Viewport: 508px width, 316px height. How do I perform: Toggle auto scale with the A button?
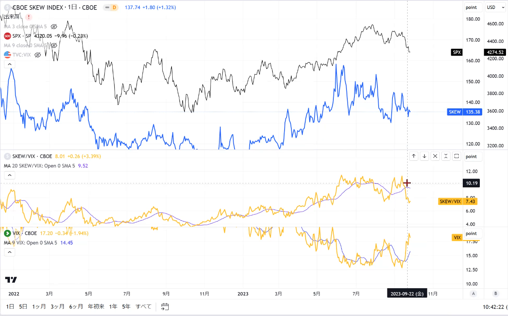pyautogui.click(x=473, y=293)
